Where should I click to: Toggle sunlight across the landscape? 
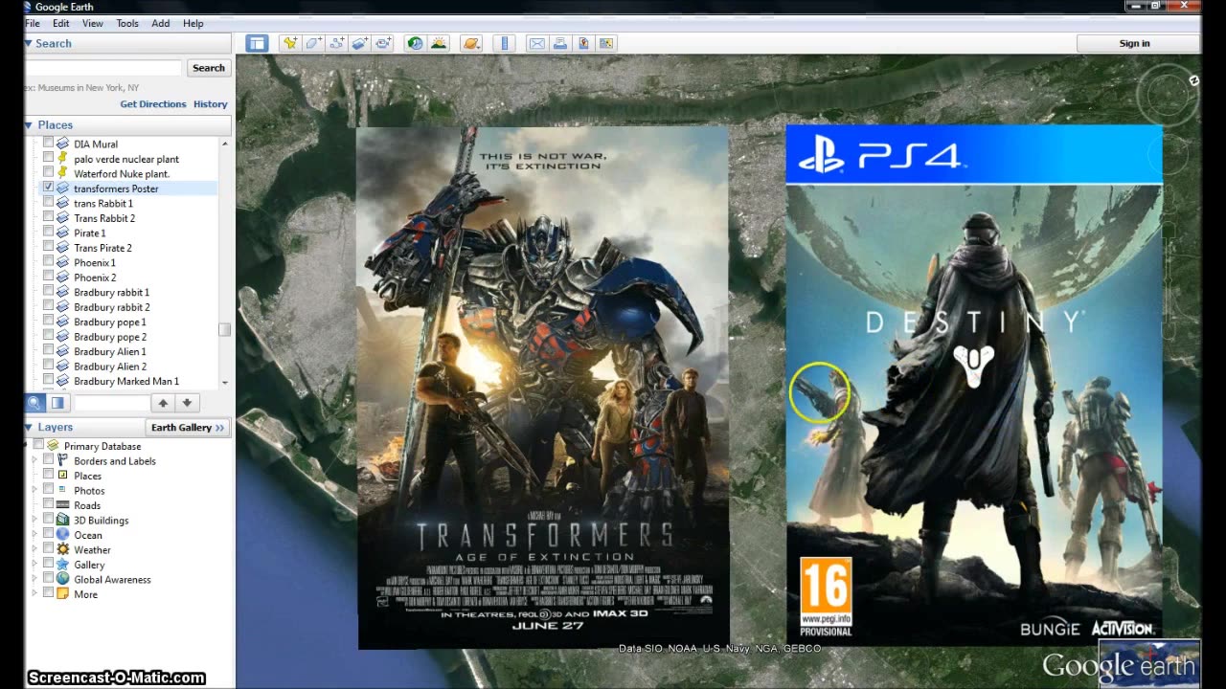point(438,43)
